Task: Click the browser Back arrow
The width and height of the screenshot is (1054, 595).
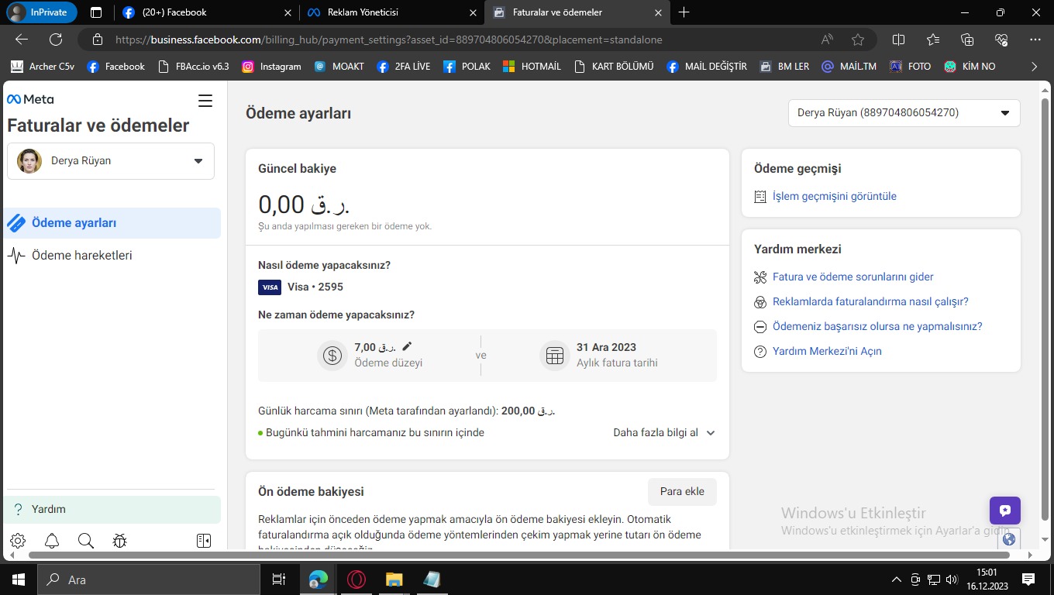Action: 22,40
